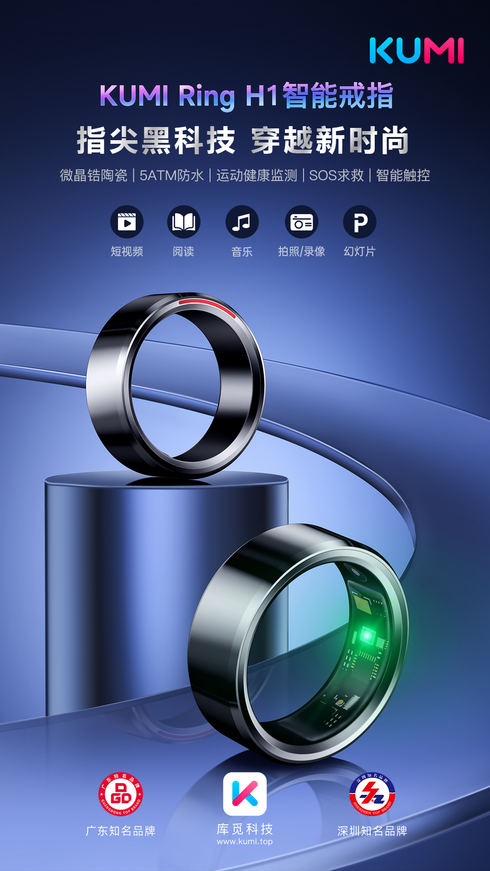Click the '广东知名品牌' caption
Viewport: 490px width, 871px height.
tap(121, 831)
